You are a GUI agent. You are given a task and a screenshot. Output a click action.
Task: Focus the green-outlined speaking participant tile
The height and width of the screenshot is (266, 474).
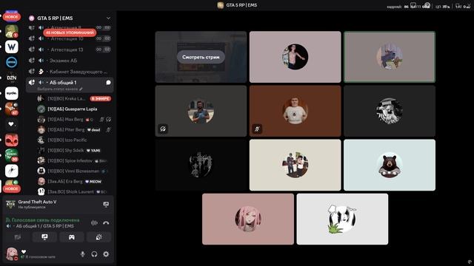[x=390, y=57]
